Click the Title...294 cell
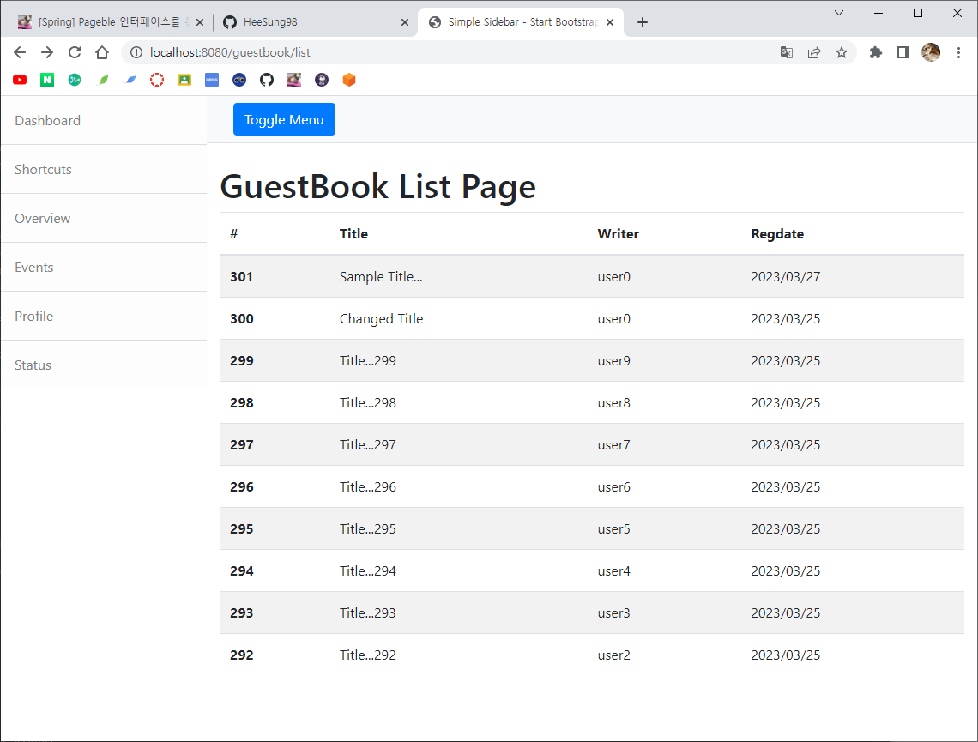Image resolution: width=978 pixels, height=742 pixels. [x=368, y=570]
